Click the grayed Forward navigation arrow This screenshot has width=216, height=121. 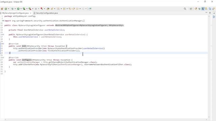(83, 9)
